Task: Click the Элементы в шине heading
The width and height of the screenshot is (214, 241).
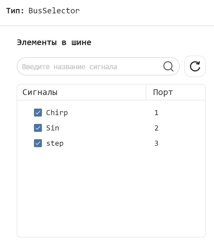Action: (x=54, y=43)
